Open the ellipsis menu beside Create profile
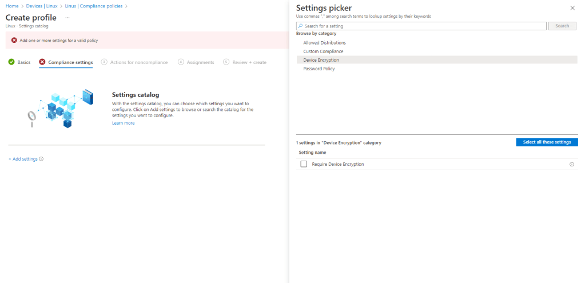This screenshot has height=283, width=585. click(67, 18)
